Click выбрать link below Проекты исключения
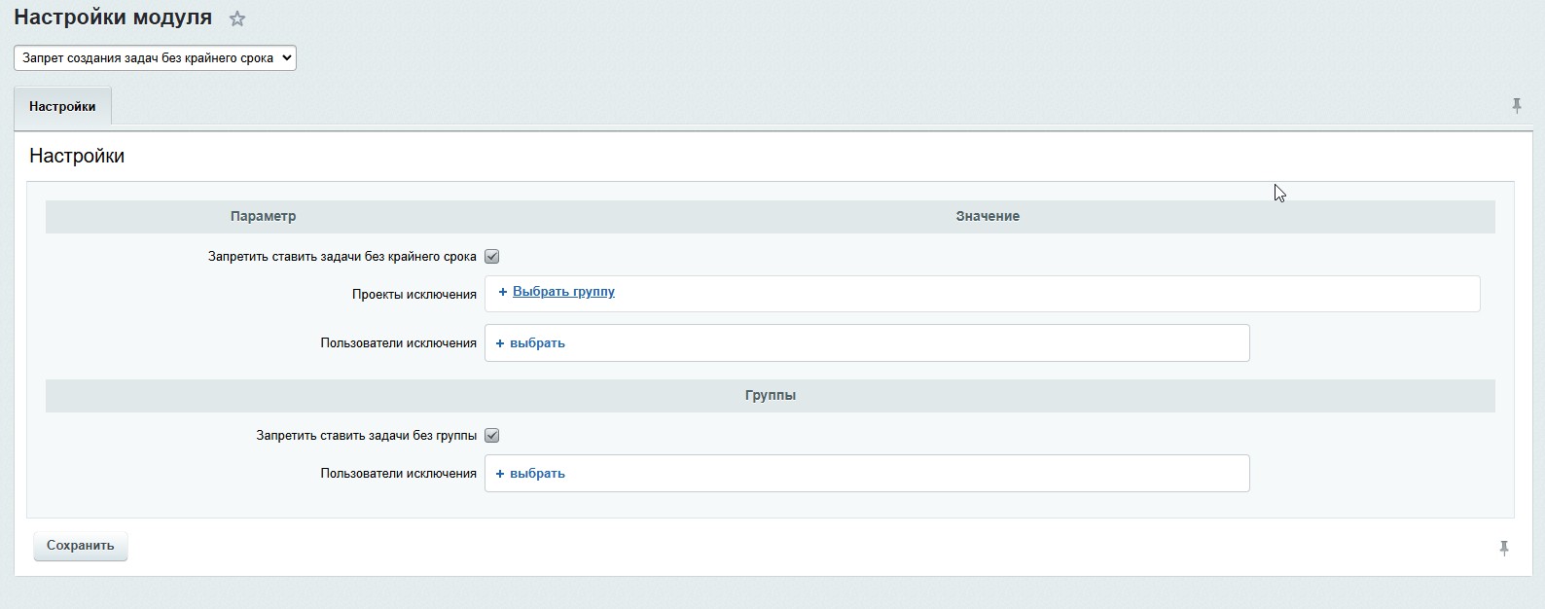The height and width of the screenshot is (609, 1545). (x=537, y=343)
